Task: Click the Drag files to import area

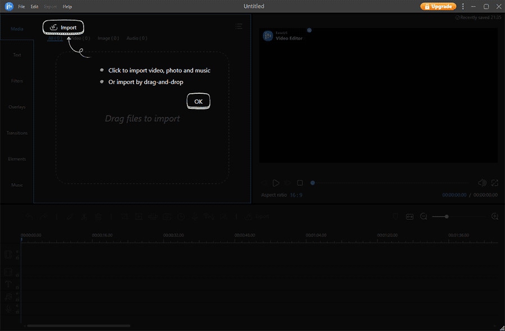Action: [143, 118]
